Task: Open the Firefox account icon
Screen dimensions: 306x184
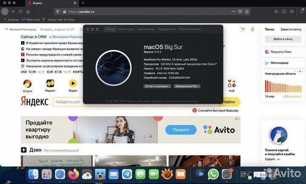Action: coord(292,12)
